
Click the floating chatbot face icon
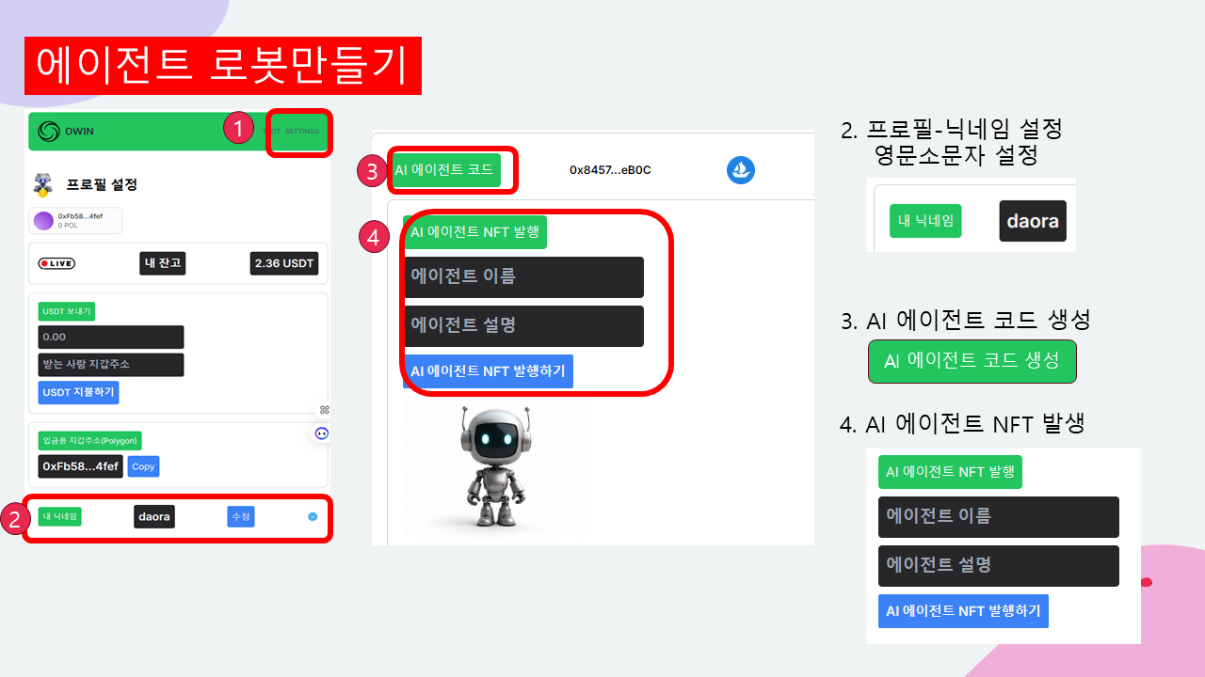pyautogui.click(x=322, y=433)
